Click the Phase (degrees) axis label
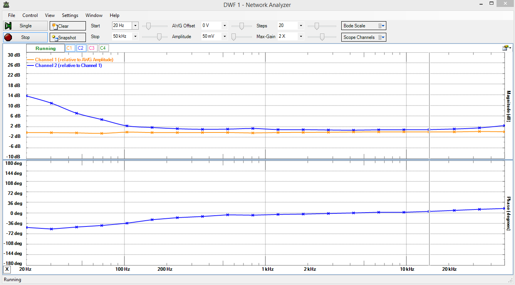Screen dimensions: 515x285 click(508, 214)
